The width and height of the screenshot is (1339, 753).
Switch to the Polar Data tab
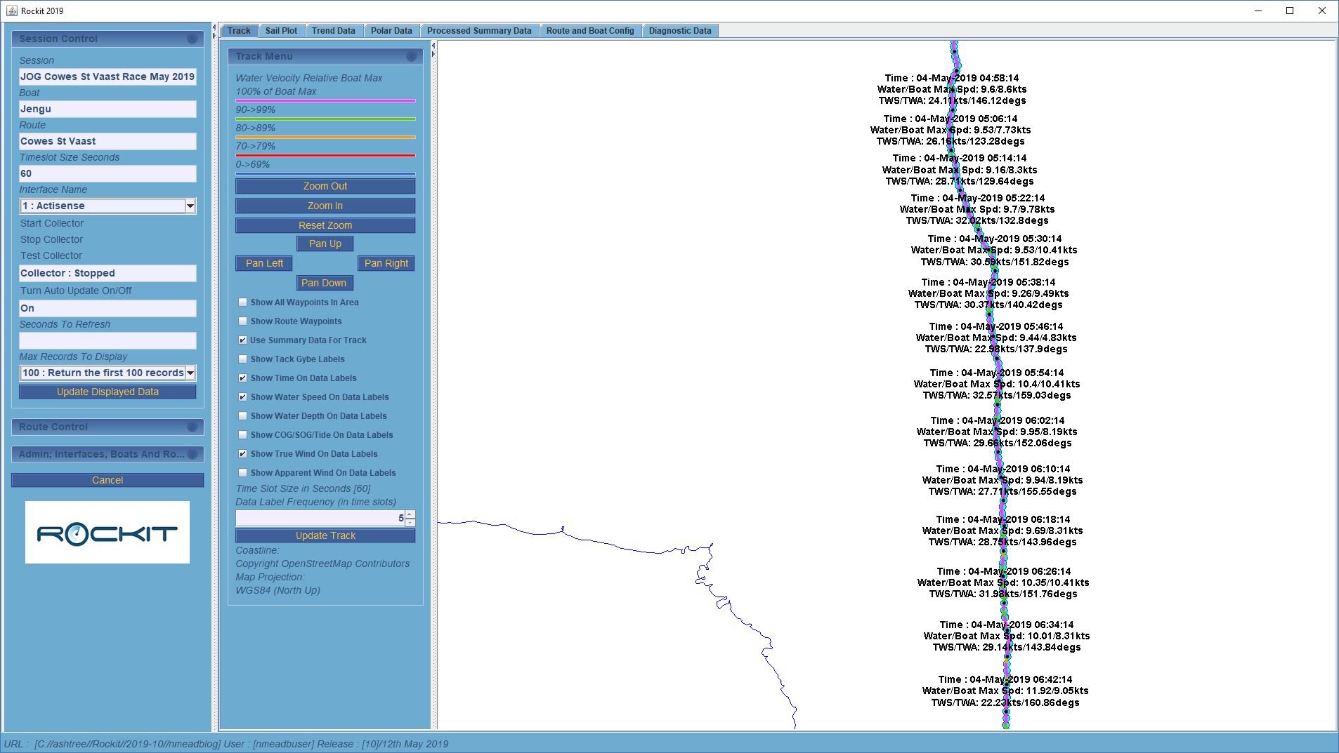pyautogui.click(x=391, y=31)
